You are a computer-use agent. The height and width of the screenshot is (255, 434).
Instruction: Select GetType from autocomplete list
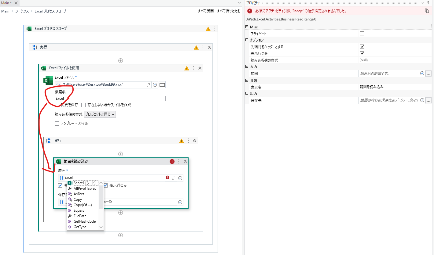[83, 227]
